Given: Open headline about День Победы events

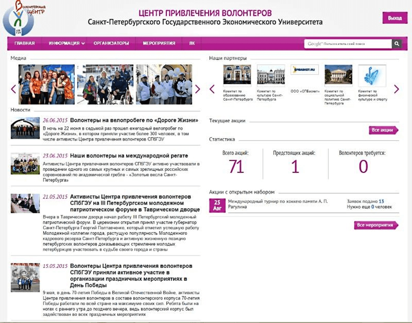Looking at the screenshot, I should tap(131, 276).
